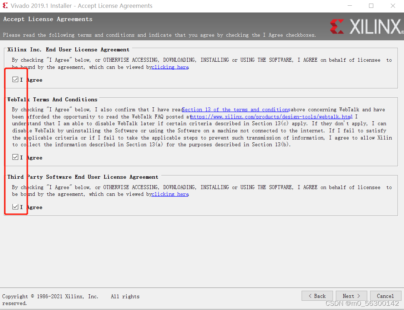Image resolution: width=404 pixels, height=310 pixels.
Task: Toggle I Agree under WebTalk Terms And Conditions
Action: click(x=15, y=157)
